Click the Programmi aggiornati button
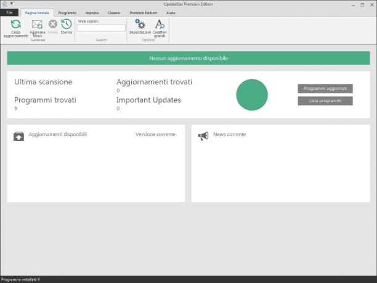 point(325,89)
